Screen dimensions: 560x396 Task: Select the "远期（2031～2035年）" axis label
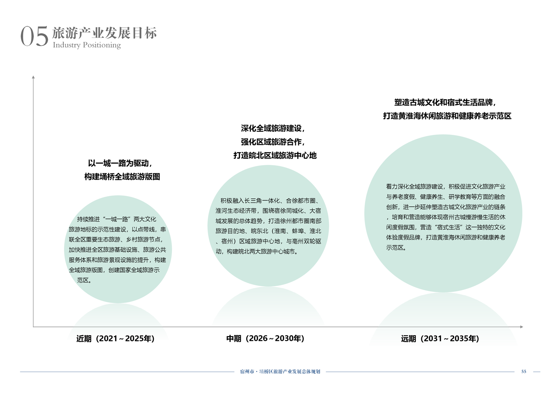(x=440, y=339)
